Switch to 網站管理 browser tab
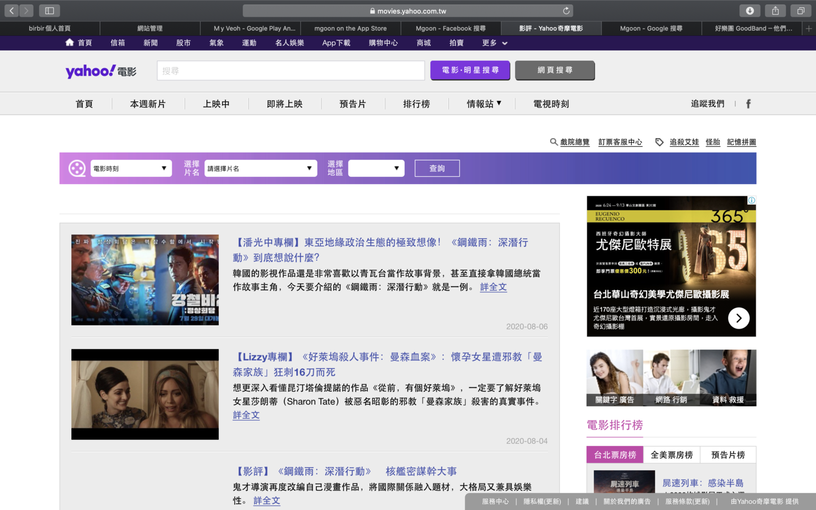Image resolution: width=816 pixels, height=510 pixels. (150, 28)
